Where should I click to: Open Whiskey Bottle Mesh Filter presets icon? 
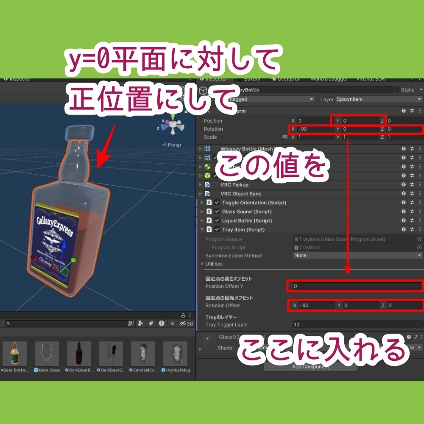[x=412, y=148]
